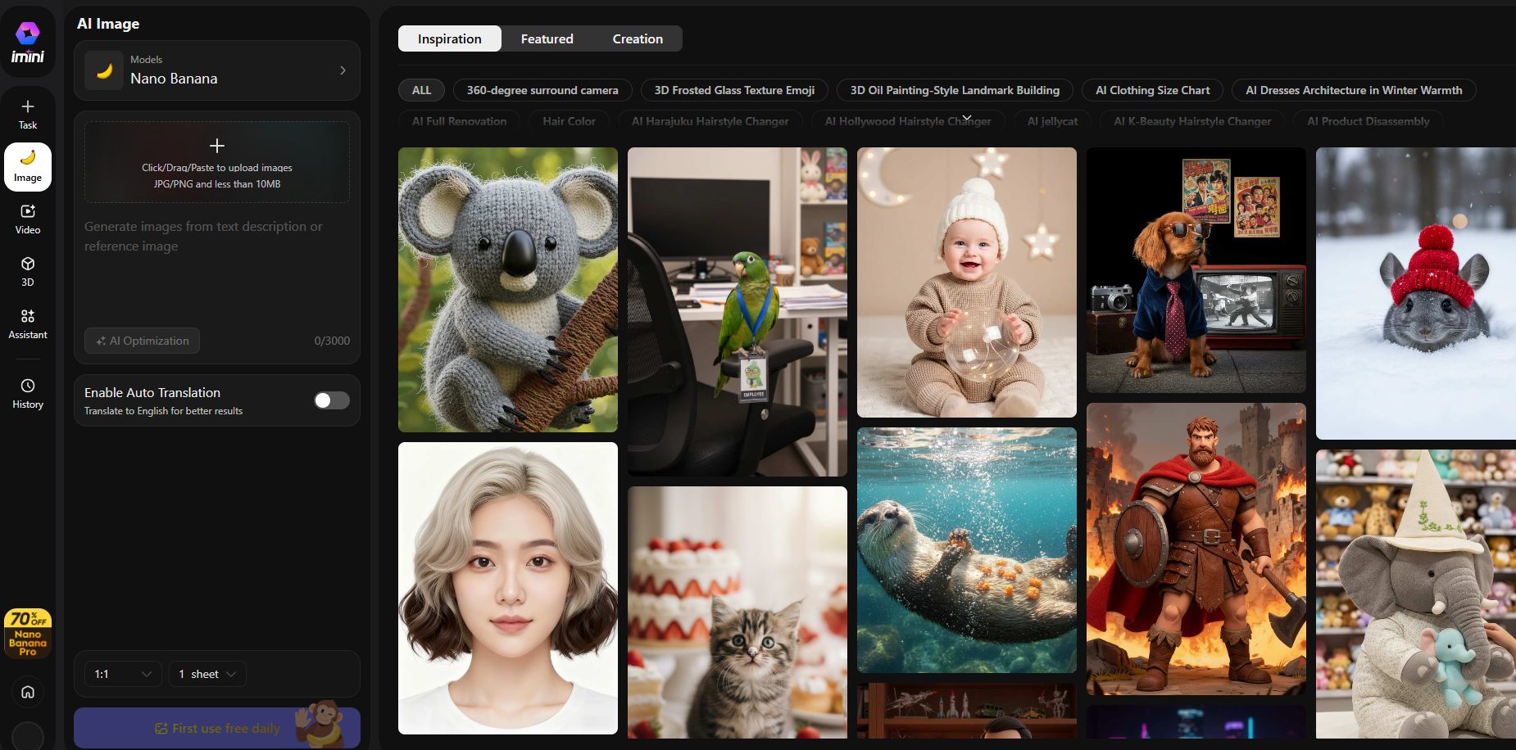Click the First use free daily button
Viewport: 1516px width, 750px height.
(217, 728)
